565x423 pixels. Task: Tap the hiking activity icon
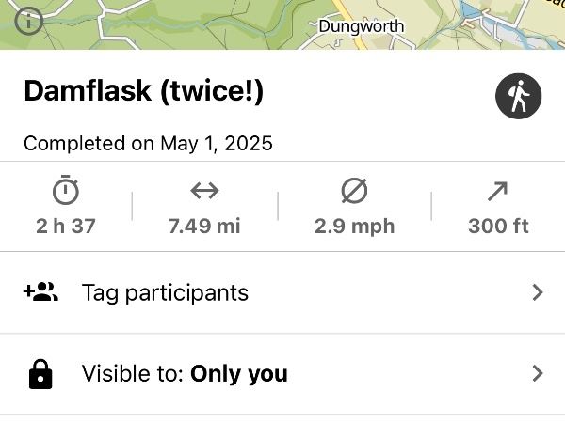click(519, 96)
